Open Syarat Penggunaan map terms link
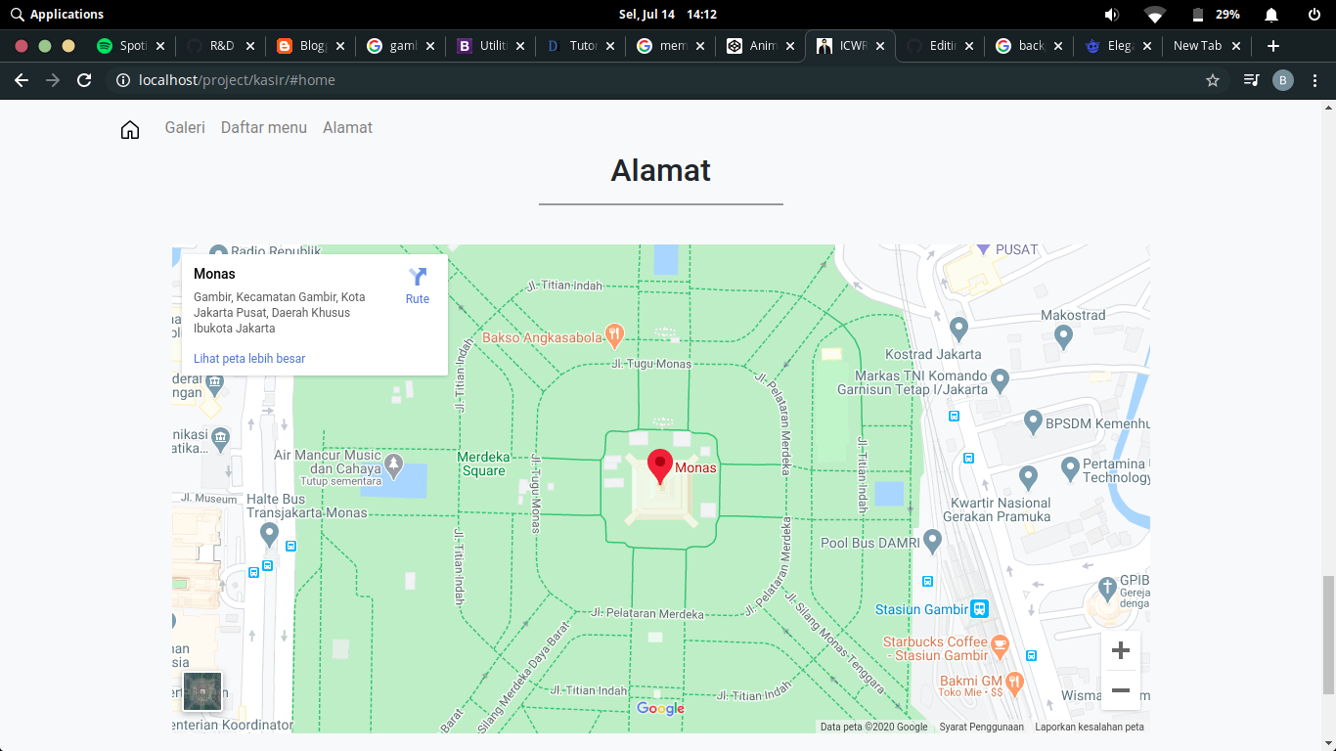The image size is (1336, 751). 981,727
